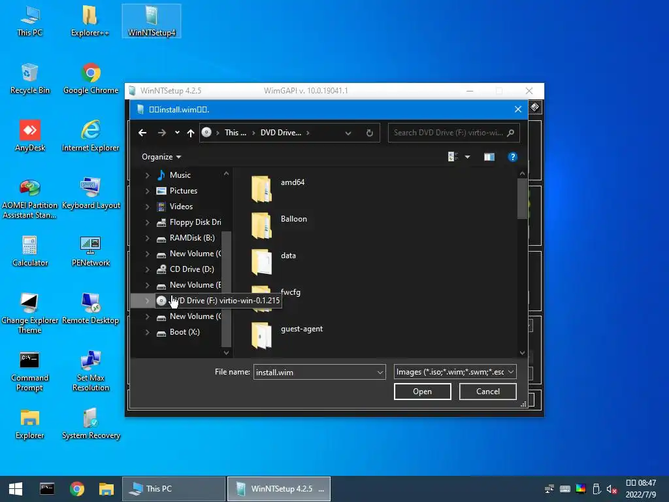Click the change view icon
The width and height of the screenshot is (669, 502).
point(453,157)
